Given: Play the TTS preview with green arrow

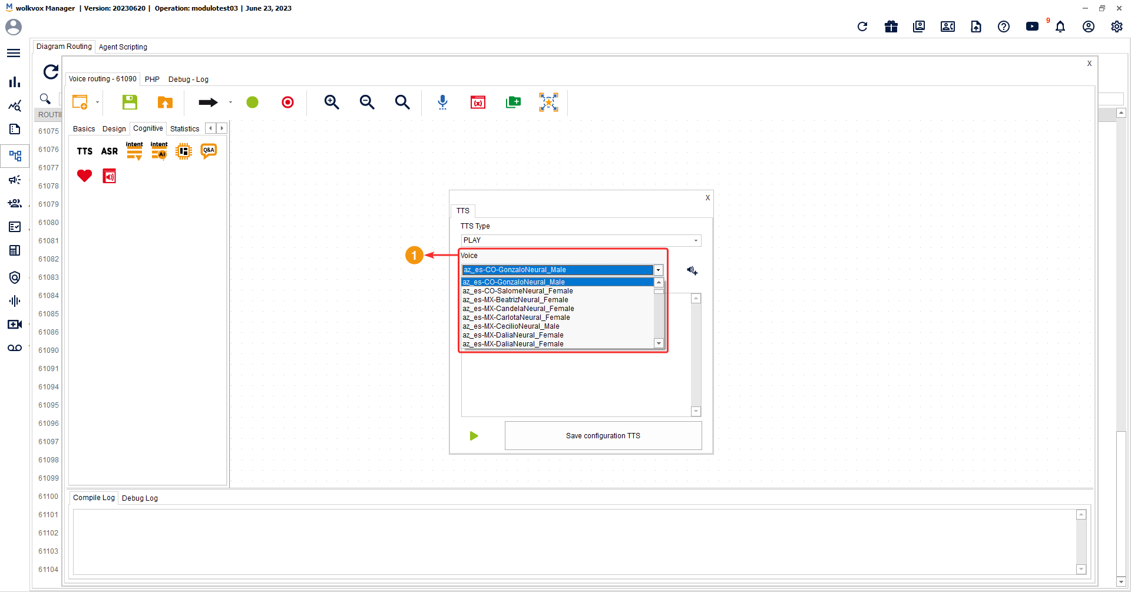Looking at the screenshot, I should (x=474, y=436).
